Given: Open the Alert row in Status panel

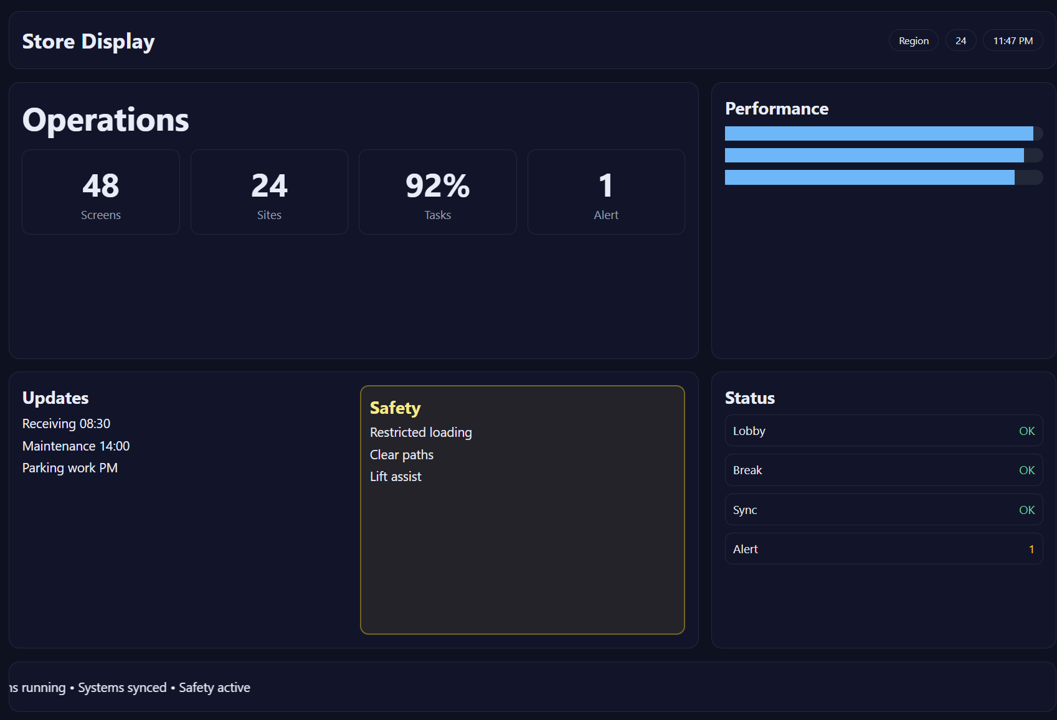Looking at the screenshot, I should click(883, 549).
